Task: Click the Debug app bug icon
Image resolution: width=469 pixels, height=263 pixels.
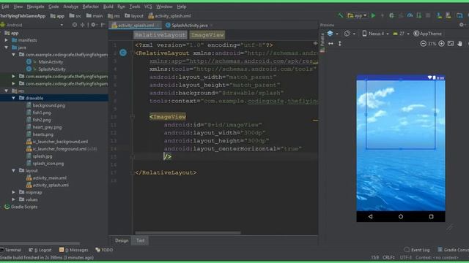Action: (391, 15)
